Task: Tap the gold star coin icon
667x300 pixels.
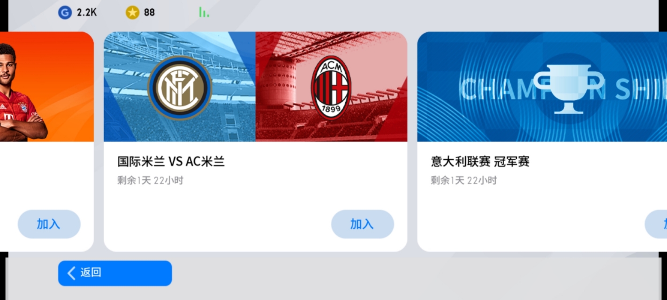Action: (x=132, y=12)
